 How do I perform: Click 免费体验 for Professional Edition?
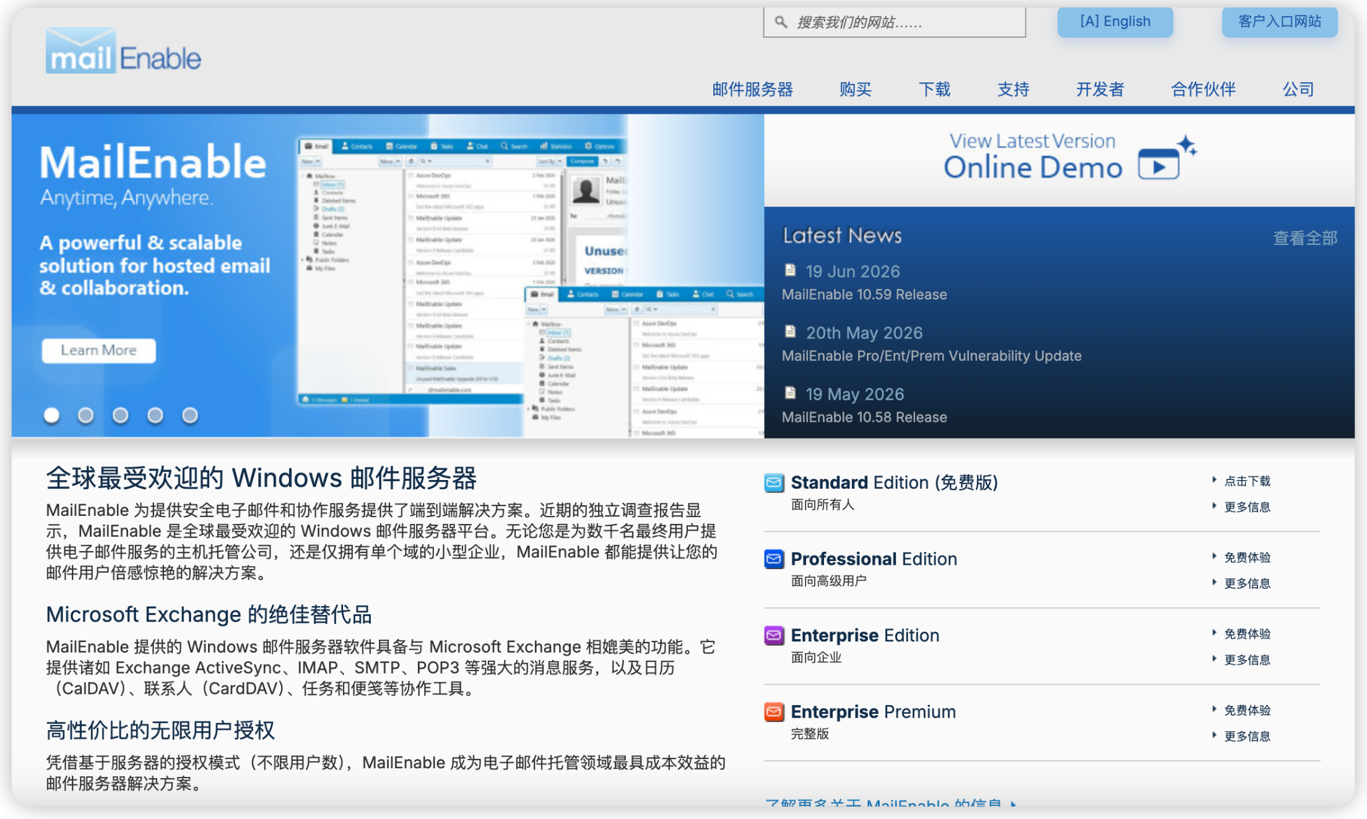pyautogui.click(x=1247, y=557)
